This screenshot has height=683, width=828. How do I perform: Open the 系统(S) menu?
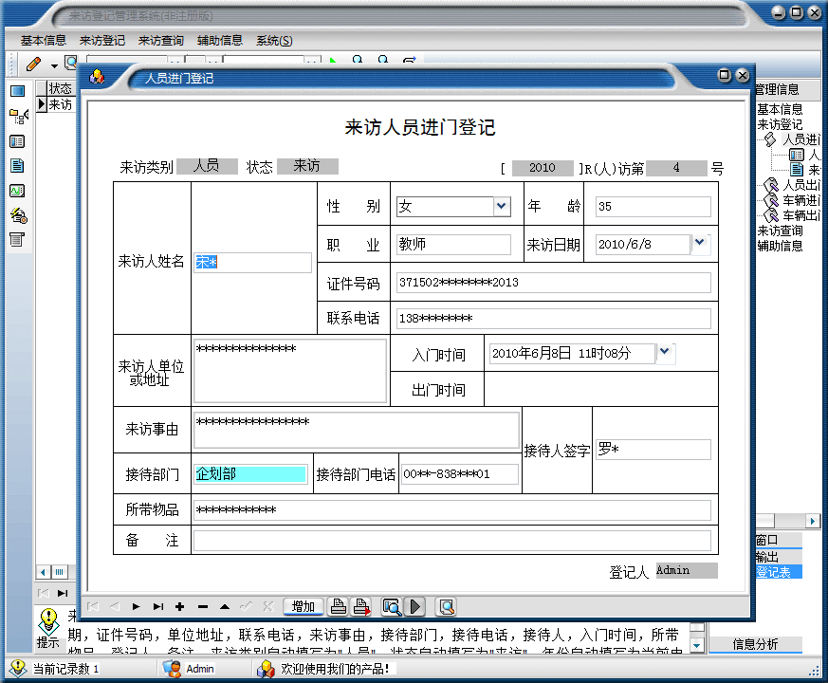(274, 41)
